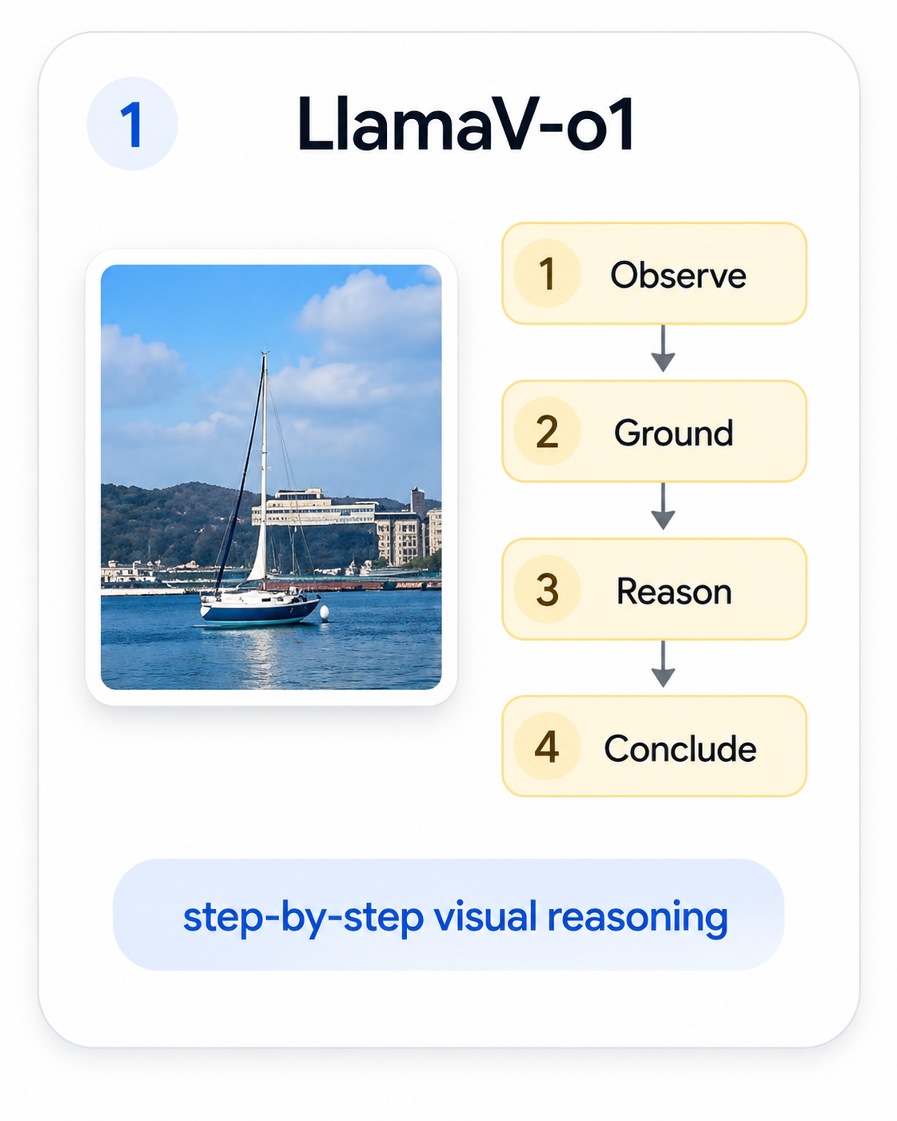Select the Reason step label

pos(674,592)
